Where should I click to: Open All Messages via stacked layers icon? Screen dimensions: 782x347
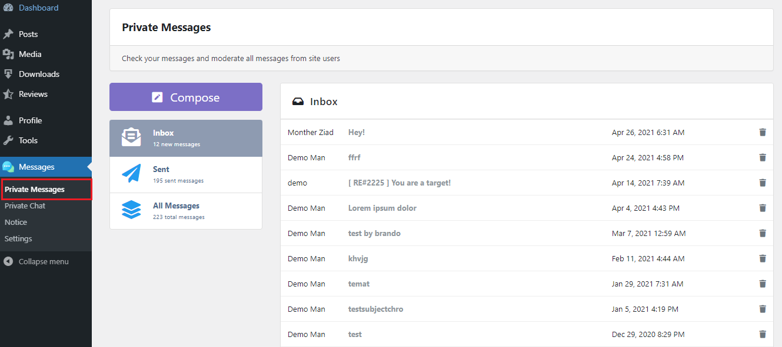tap(132, 210)
